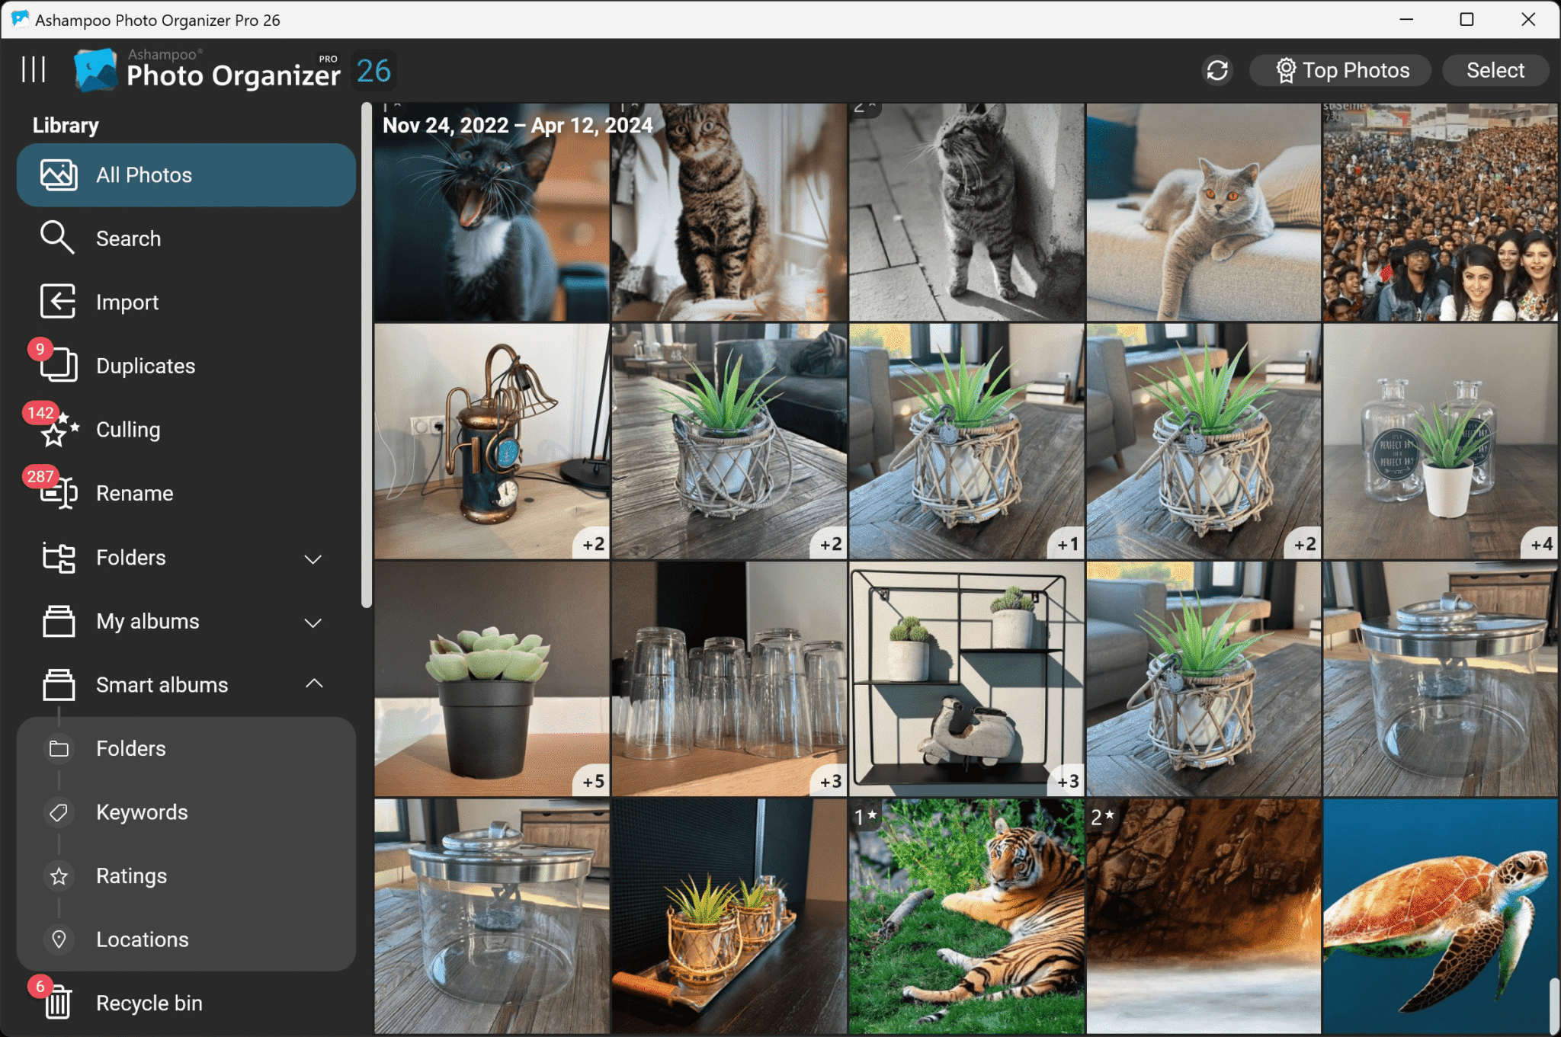
Task: Open the sea turtle photo
Action: pyautogui.click(x=1441, y=914)
